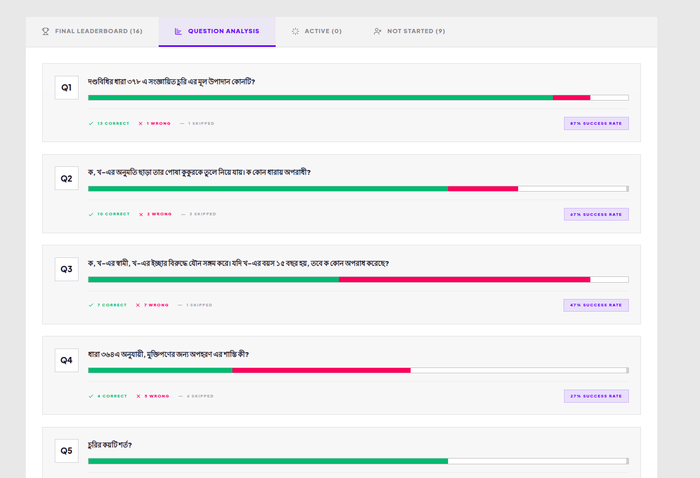Go to the Not Started (9) tab
The width and height of the screenshot is (700, 478).
(x=409, y=31)
